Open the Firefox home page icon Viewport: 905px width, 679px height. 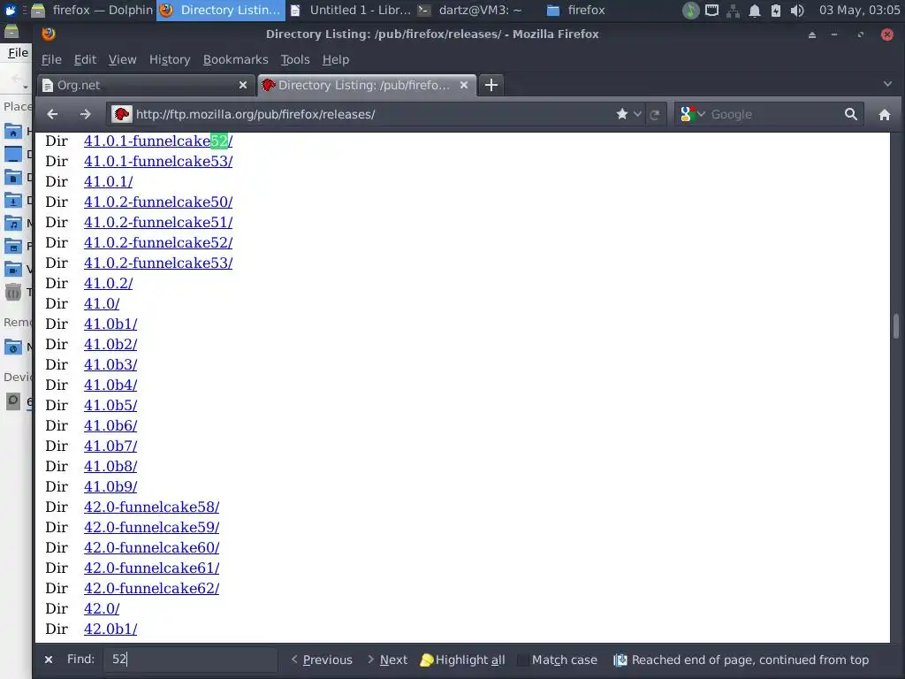pyautogui.click(x=884, y=114)
